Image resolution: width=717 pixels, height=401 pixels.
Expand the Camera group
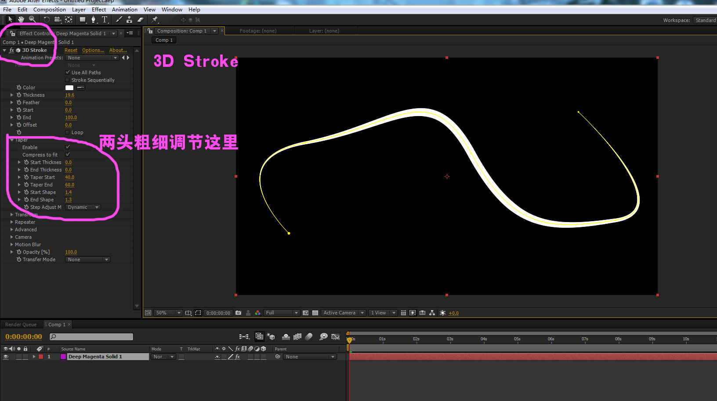12,237
